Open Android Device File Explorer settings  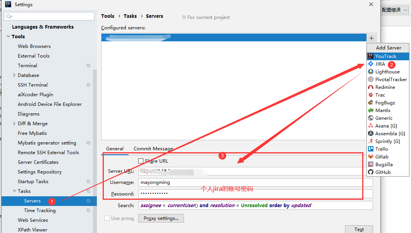50,104
